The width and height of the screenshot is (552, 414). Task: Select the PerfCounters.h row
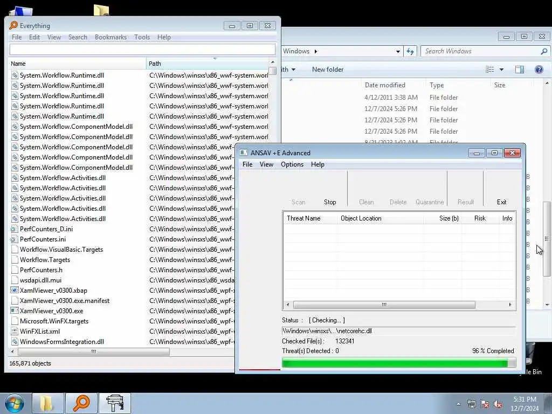(121, 270)
